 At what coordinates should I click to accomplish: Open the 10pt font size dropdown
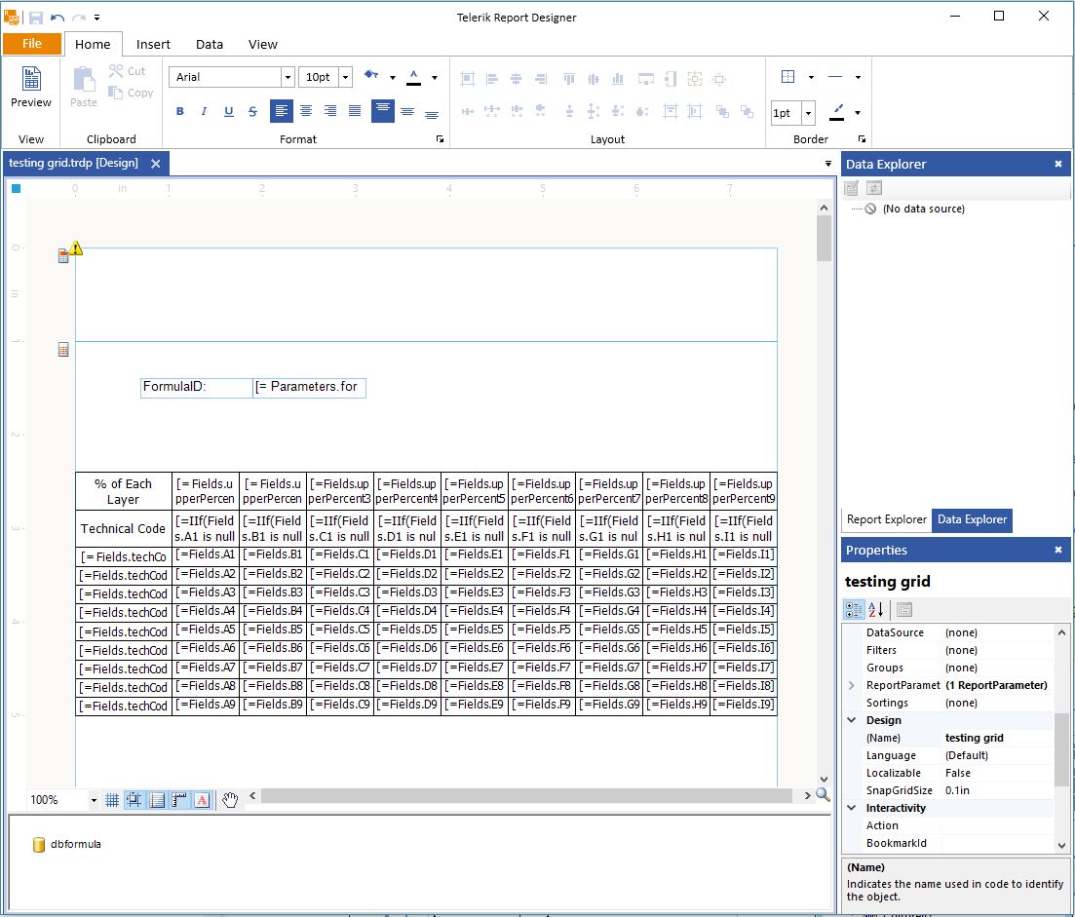point(345,77)
